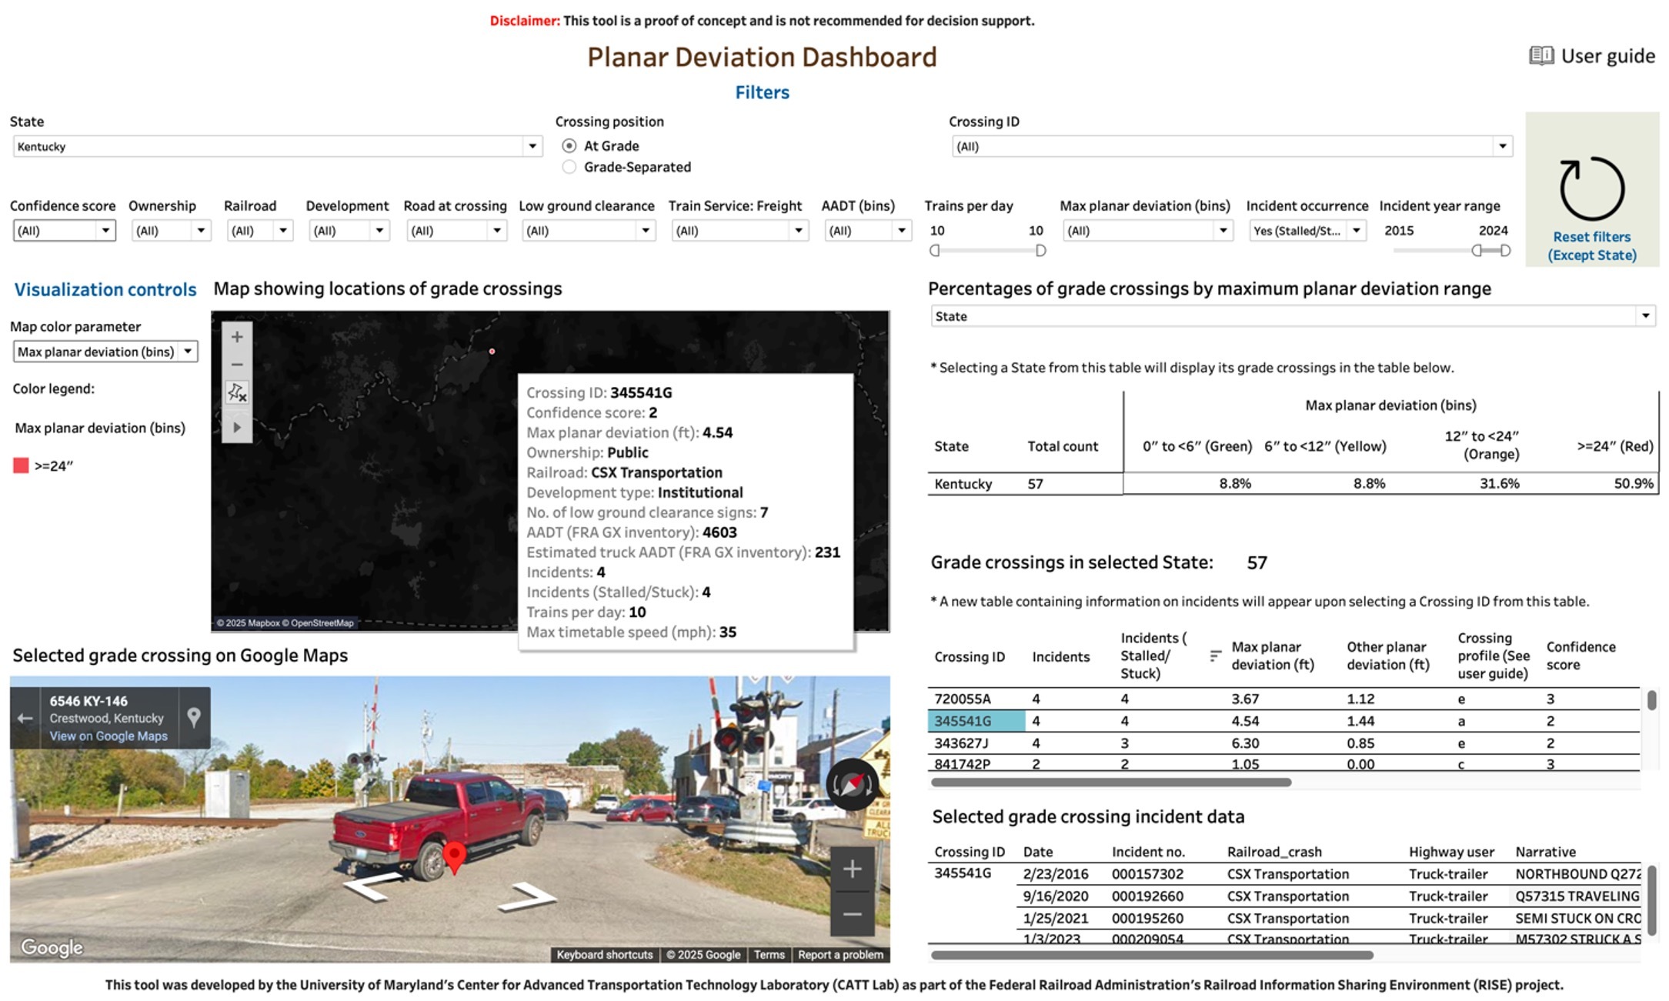Click the Reset filters circular arrow icon

[1591, 189]
